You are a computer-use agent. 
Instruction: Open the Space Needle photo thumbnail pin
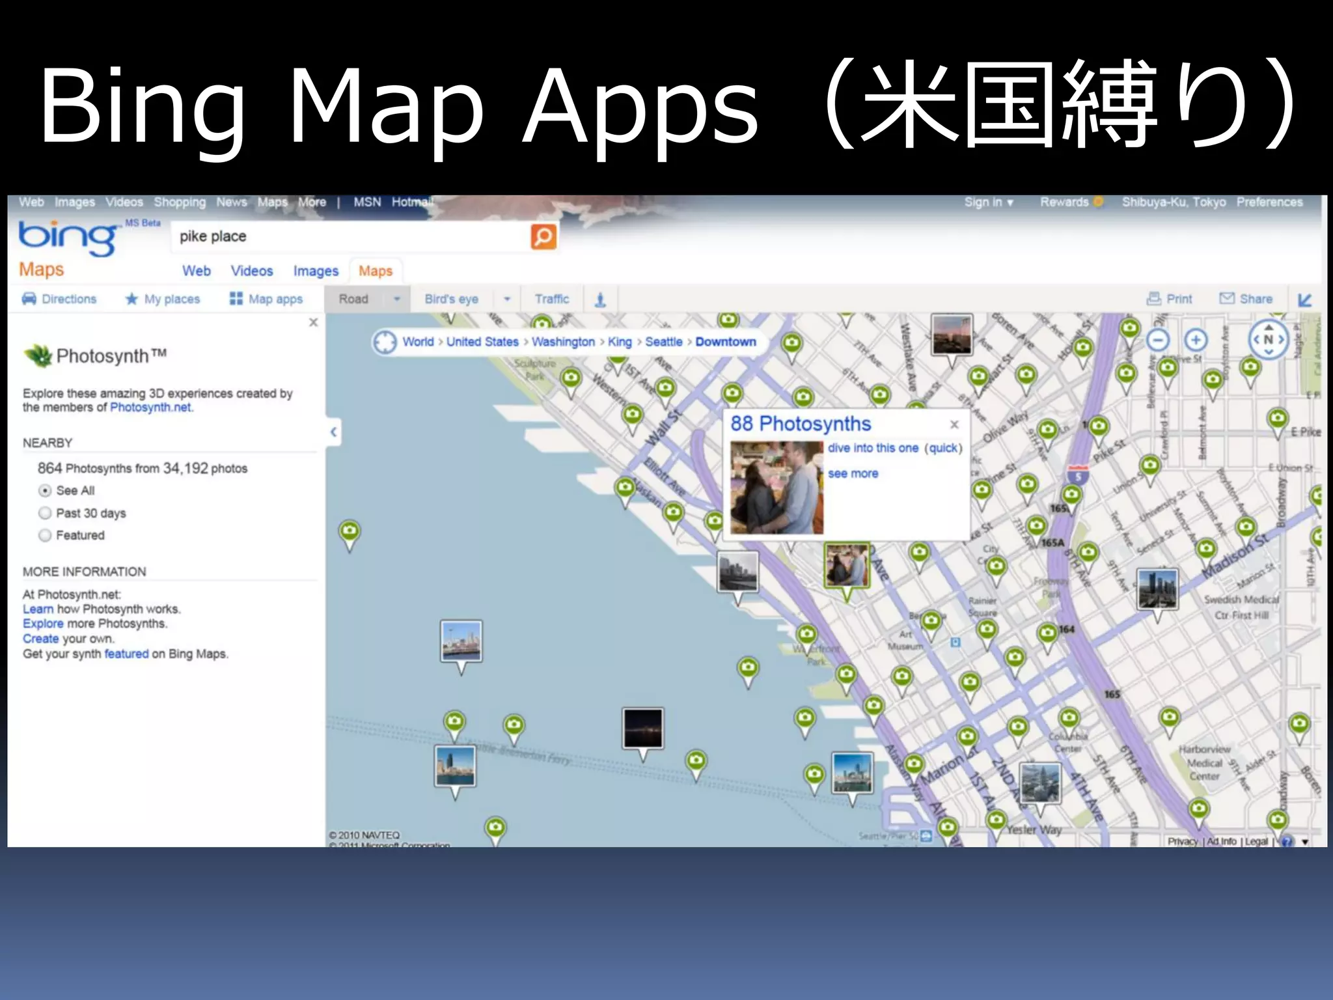(x=461, y=646)
